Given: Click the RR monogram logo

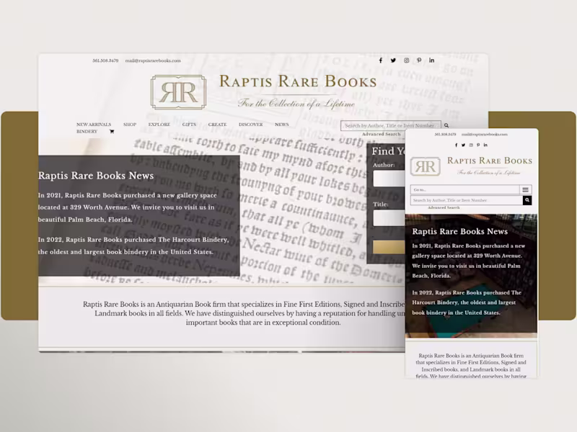Looking at the screenshot, I should (178, 90).
